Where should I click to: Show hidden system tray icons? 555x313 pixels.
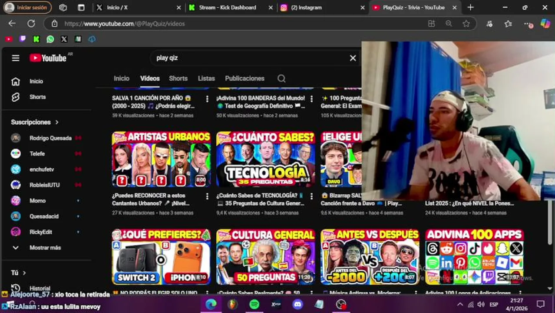(x=460, y=304)
